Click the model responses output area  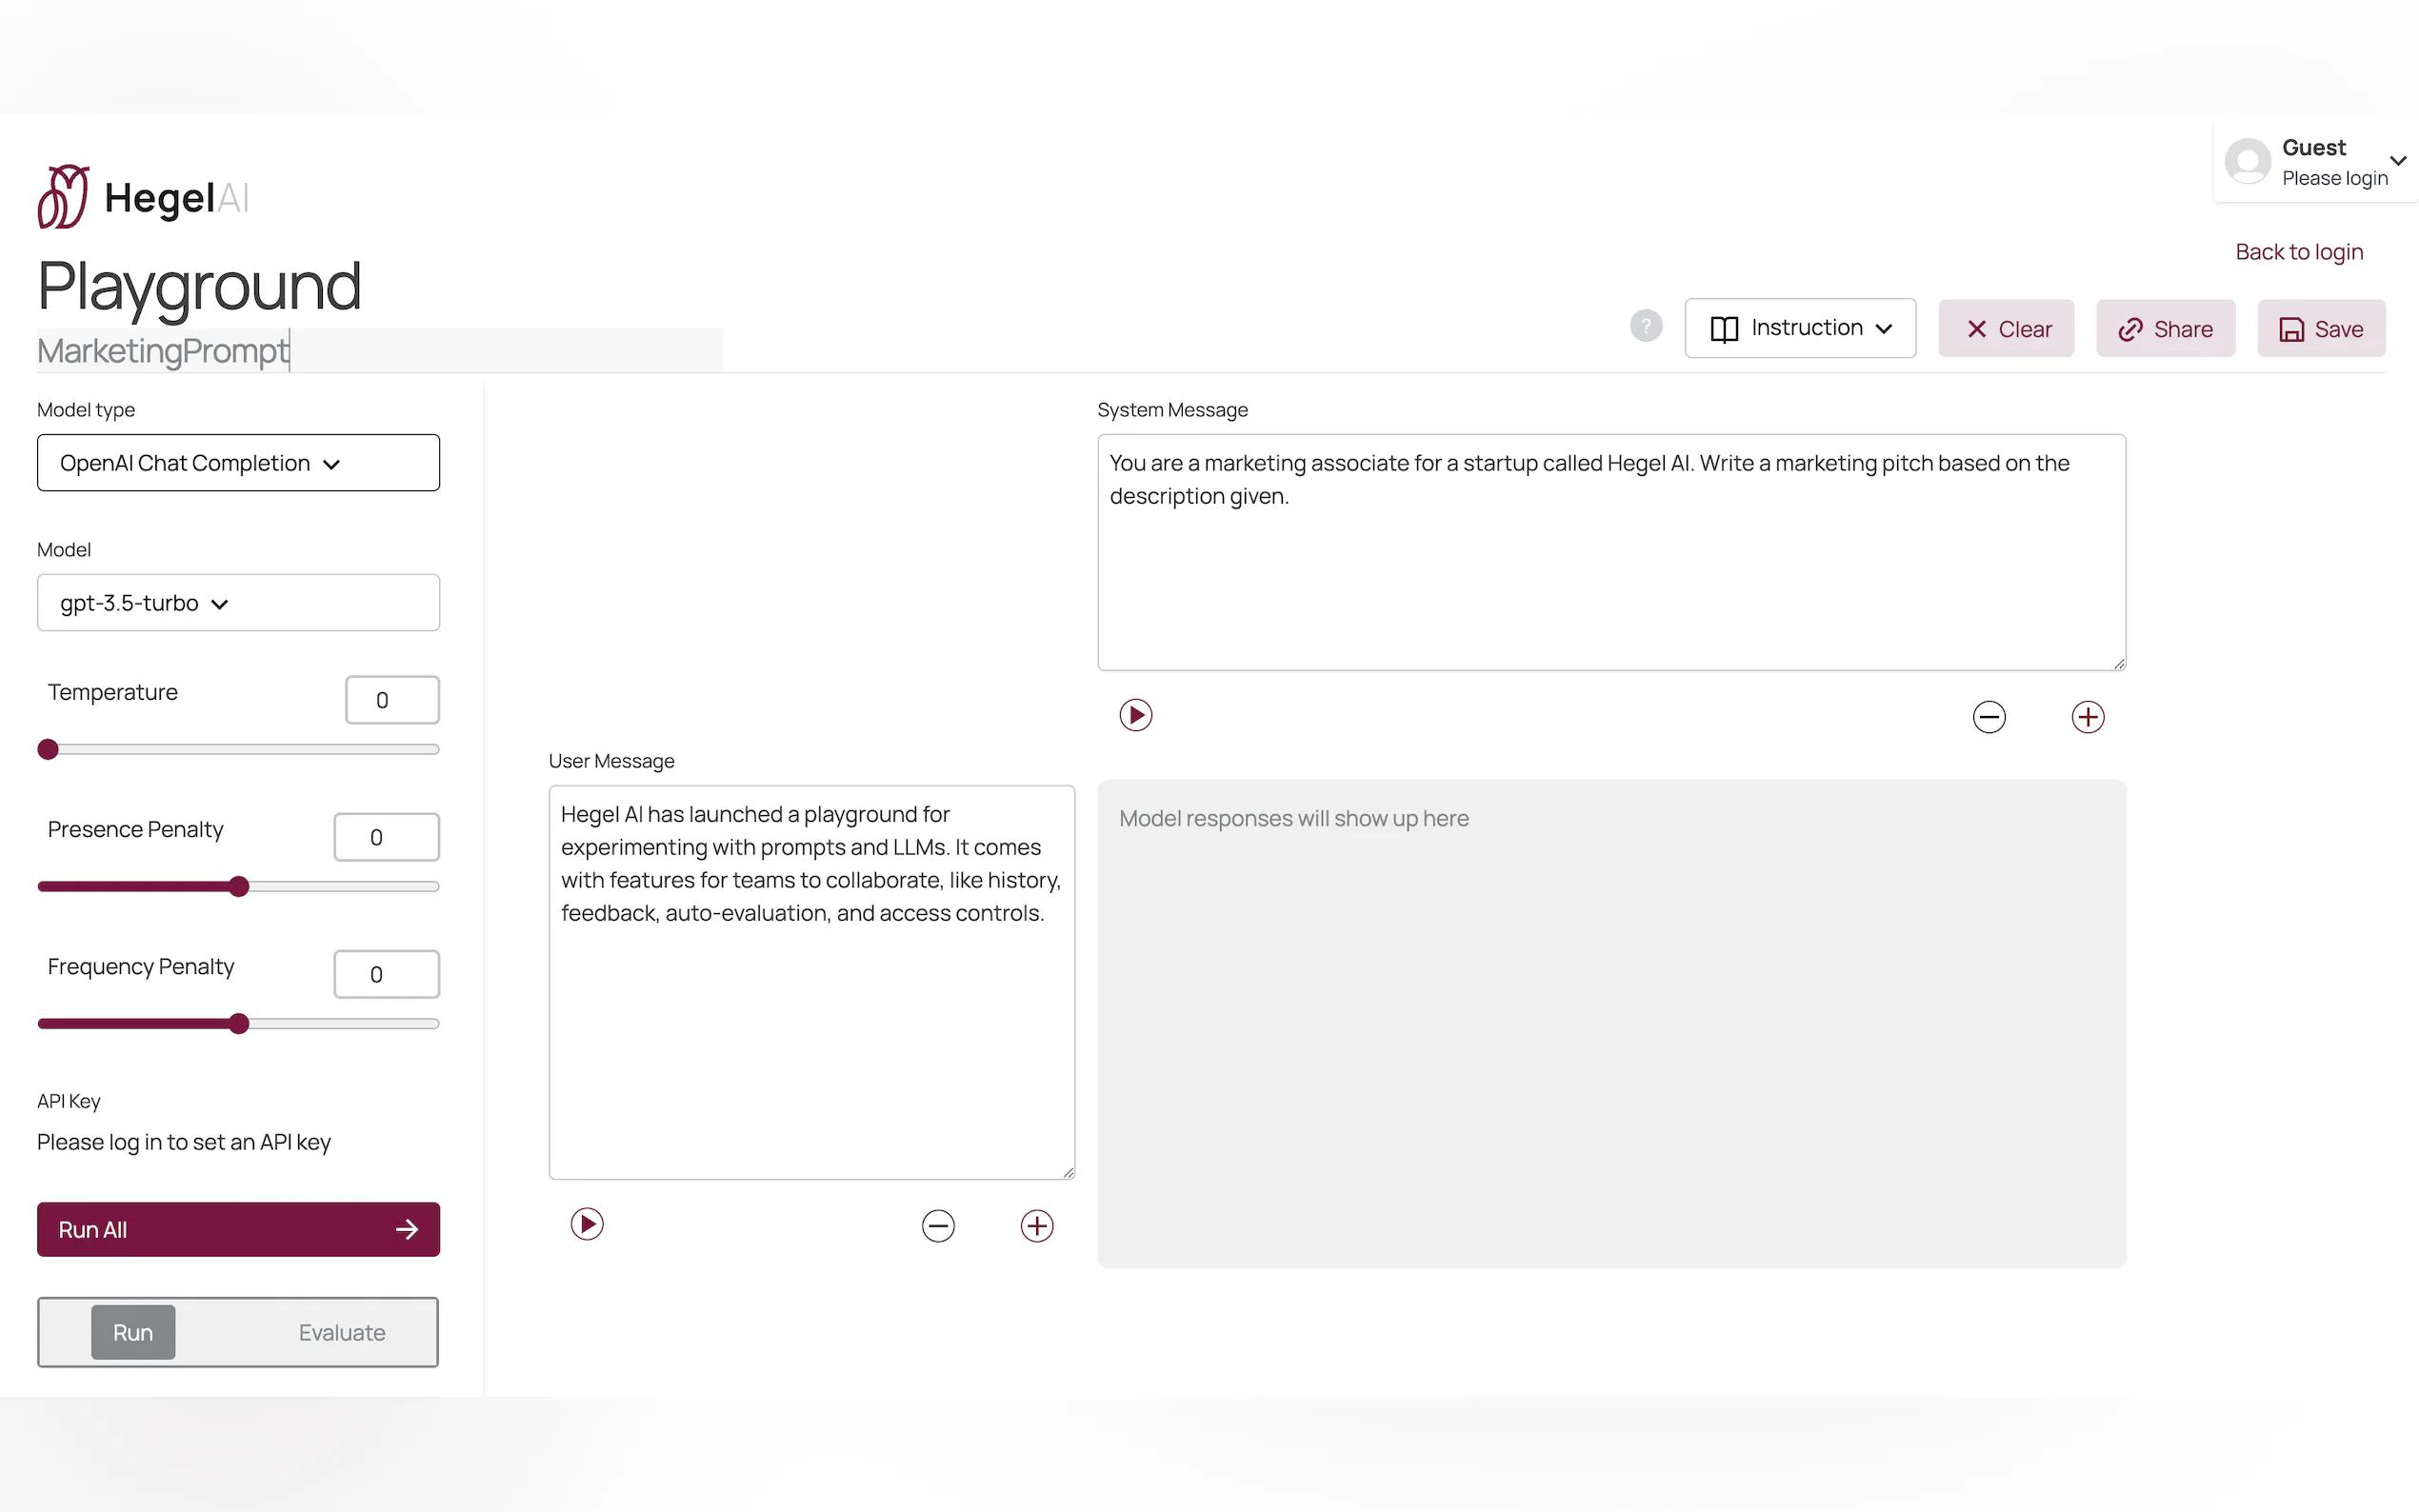[x=1611, y=1024]
